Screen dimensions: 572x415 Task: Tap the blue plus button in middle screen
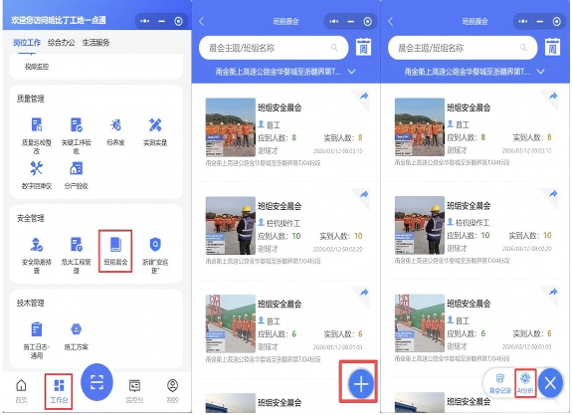(x=361, y=384)
